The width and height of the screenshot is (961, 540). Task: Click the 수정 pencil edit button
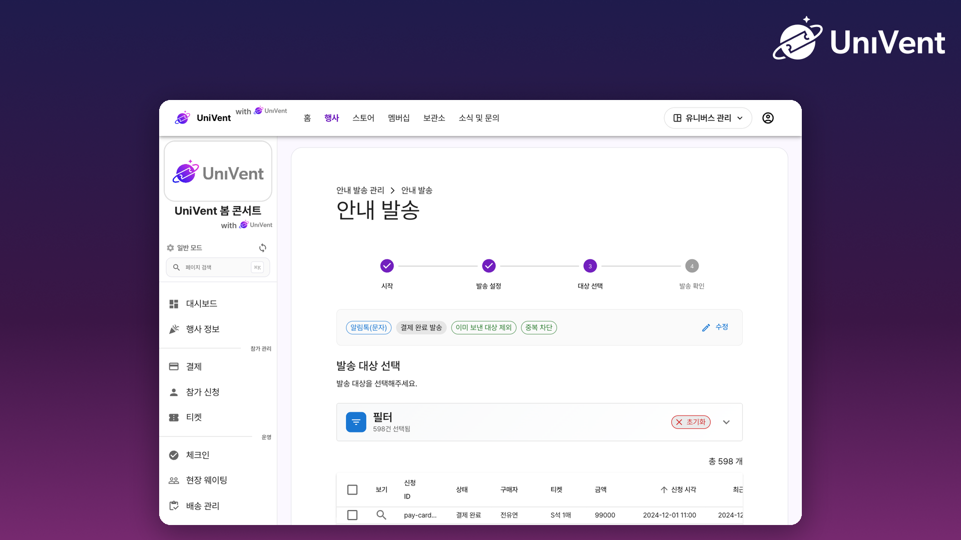[x=715, y=327]
